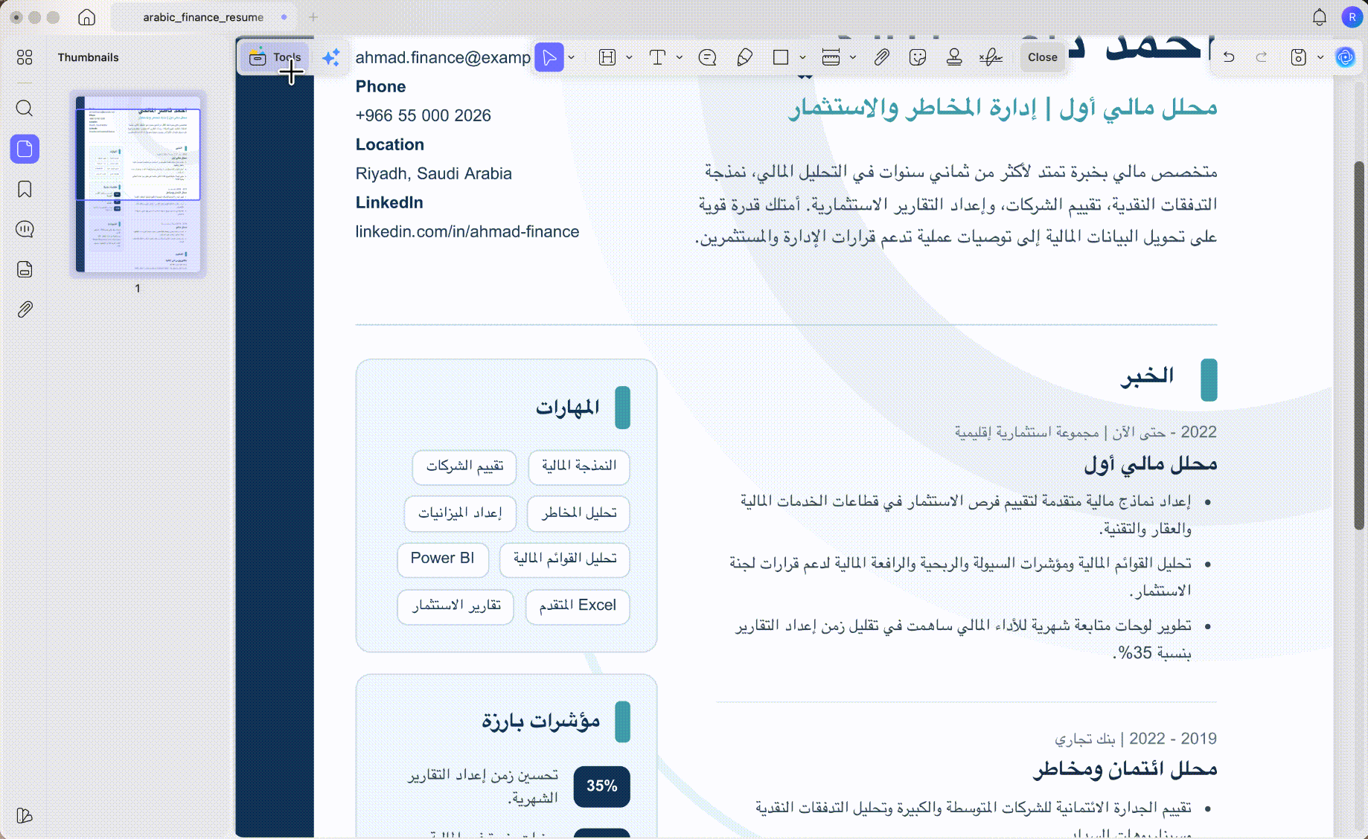Open the comments panel icon
1368x839 pixels.
click(x=25, y=229)
